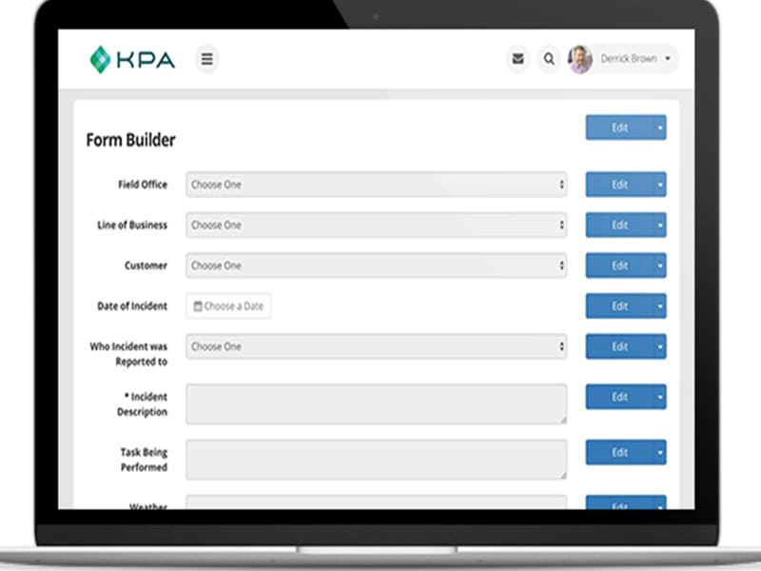Viewport: 761px width, 571px height.
Task: Click Edit button for Line of Business row
Action: (x=620, y=225)
